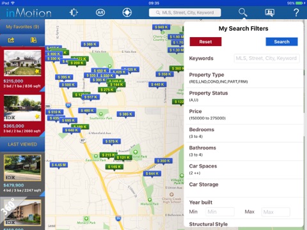Viewport: 307px width, 230px height.
Task: Toggle favorite star on $365,000 listing
Action: [37, 116]
